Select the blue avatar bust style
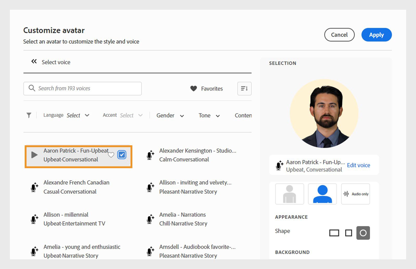416x269 pixels. 322,194
